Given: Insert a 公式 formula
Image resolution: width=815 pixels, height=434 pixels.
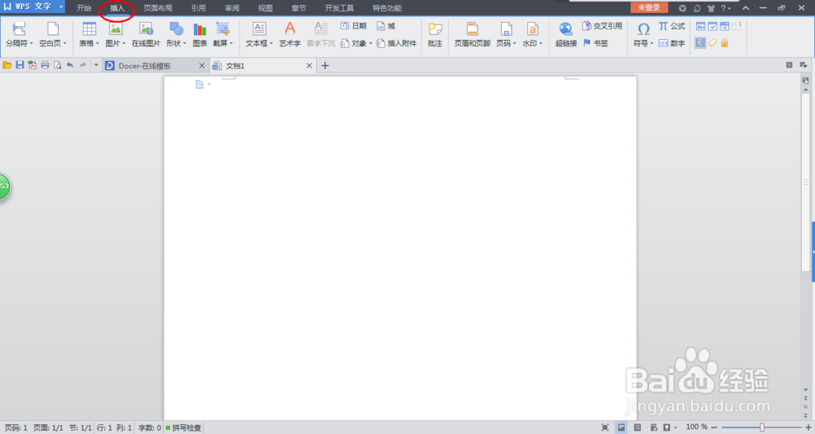Looking at the screenshot, I should tap(672, 26).
